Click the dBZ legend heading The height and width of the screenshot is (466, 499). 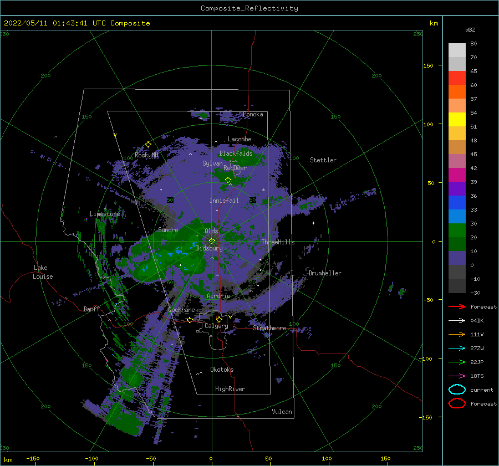[x=470, y=29]
